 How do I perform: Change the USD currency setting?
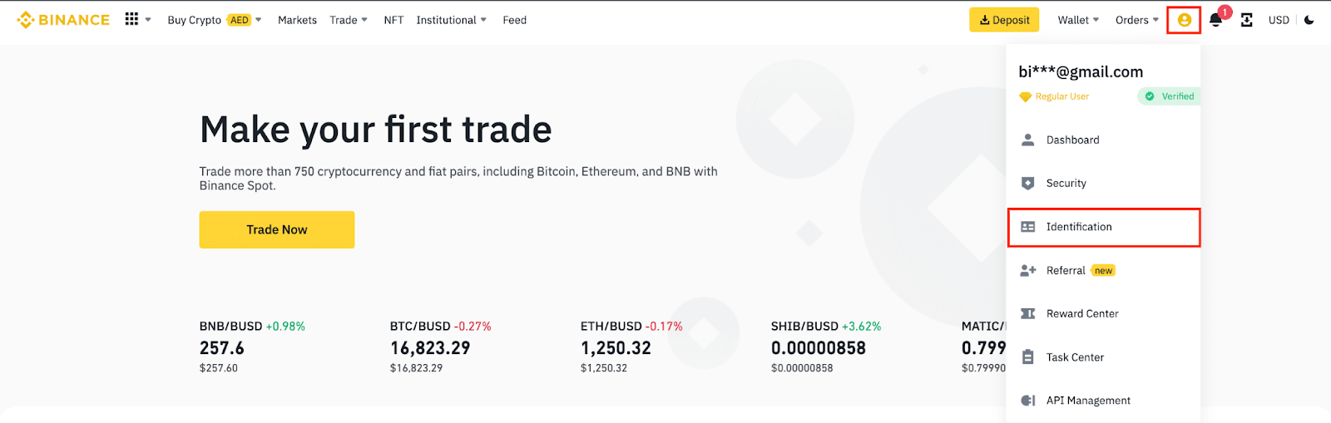click(1279, 20)
